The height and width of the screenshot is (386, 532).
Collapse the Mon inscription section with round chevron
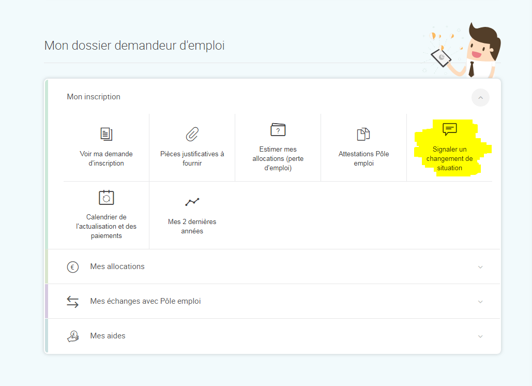[x=480, y=98]
